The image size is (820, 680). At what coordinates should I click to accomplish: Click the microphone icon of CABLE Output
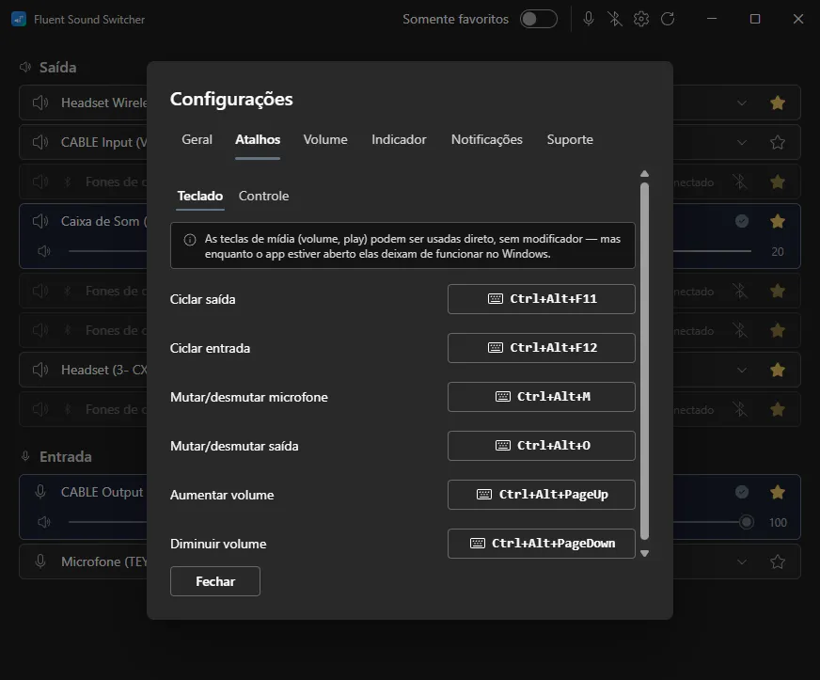pyautogui.click(x=40, y=492)
